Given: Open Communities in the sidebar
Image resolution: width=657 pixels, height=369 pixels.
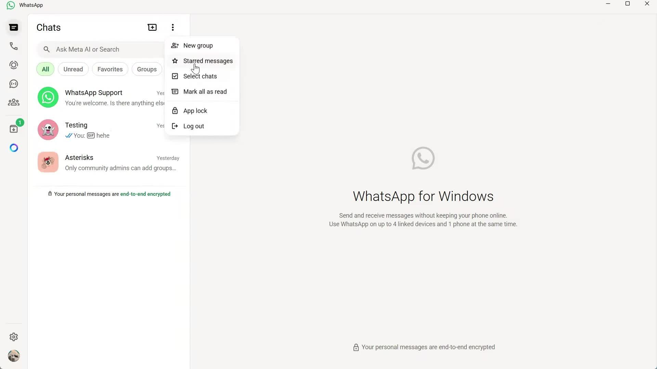Looking at the screenshot, I should point(14,102).
